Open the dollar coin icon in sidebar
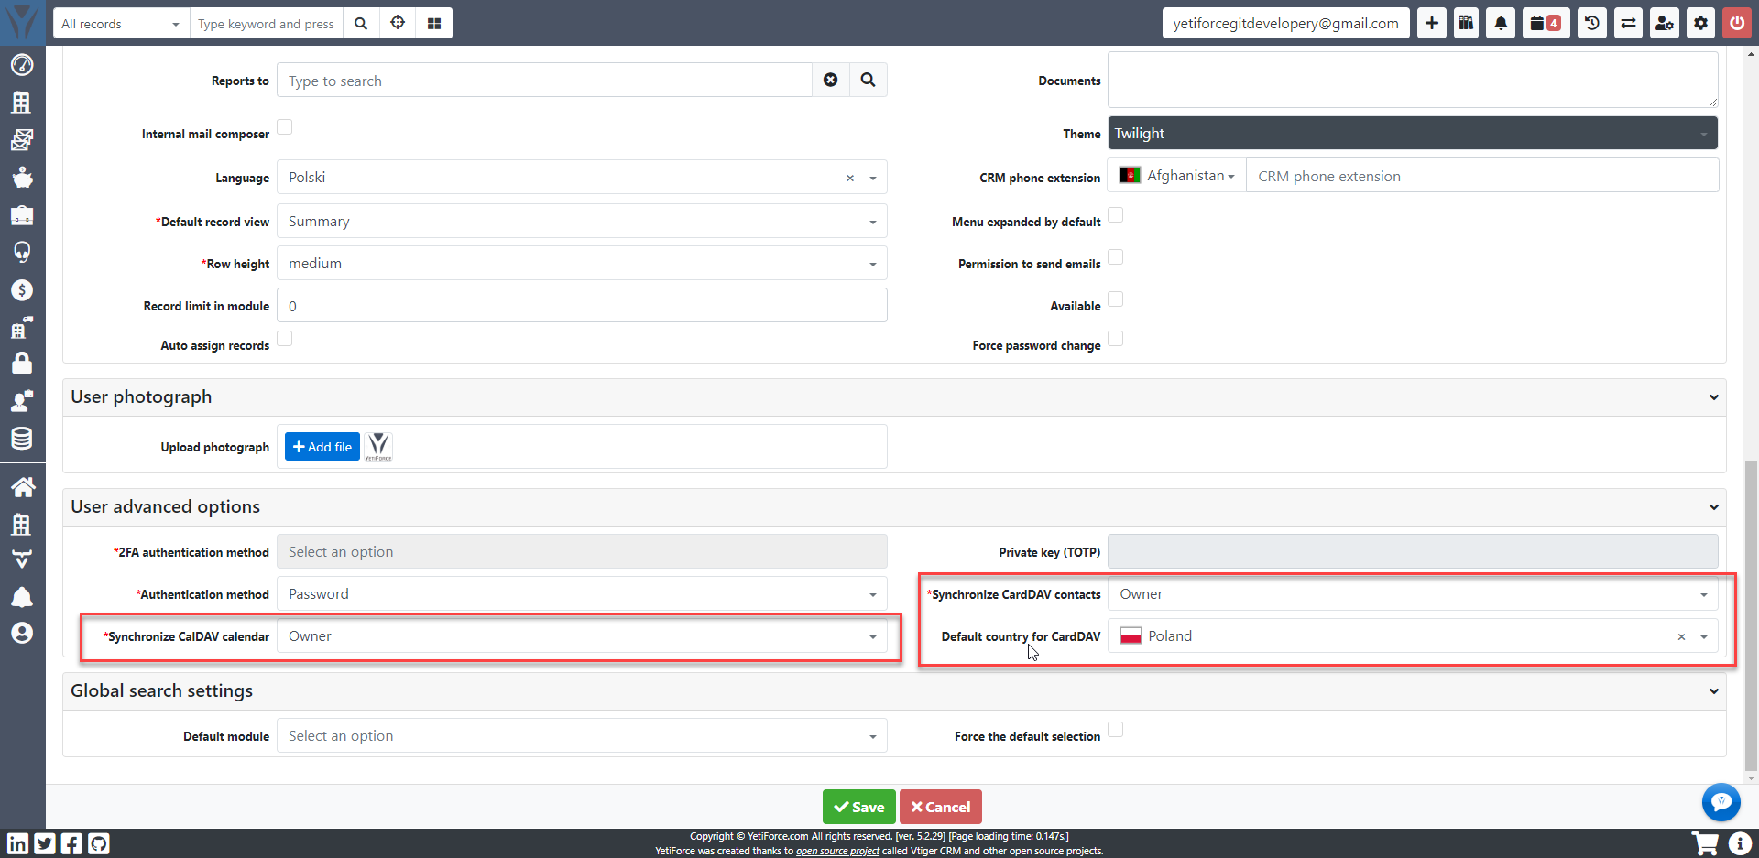The image size is (1759, 858). (22, 290)
